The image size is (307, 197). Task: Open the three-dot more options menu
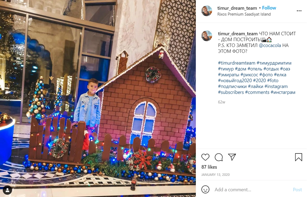click(299, 11)
